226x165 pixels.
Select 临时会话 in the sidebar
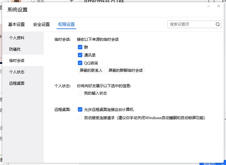coord(23,60)
